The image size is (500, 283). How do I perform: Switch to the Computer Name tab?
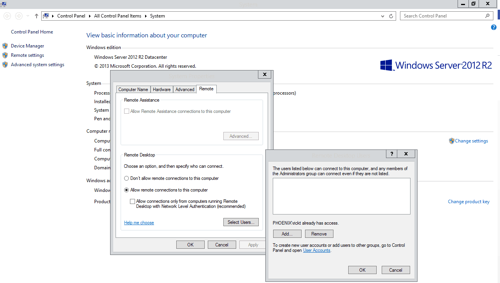(133, 90)
